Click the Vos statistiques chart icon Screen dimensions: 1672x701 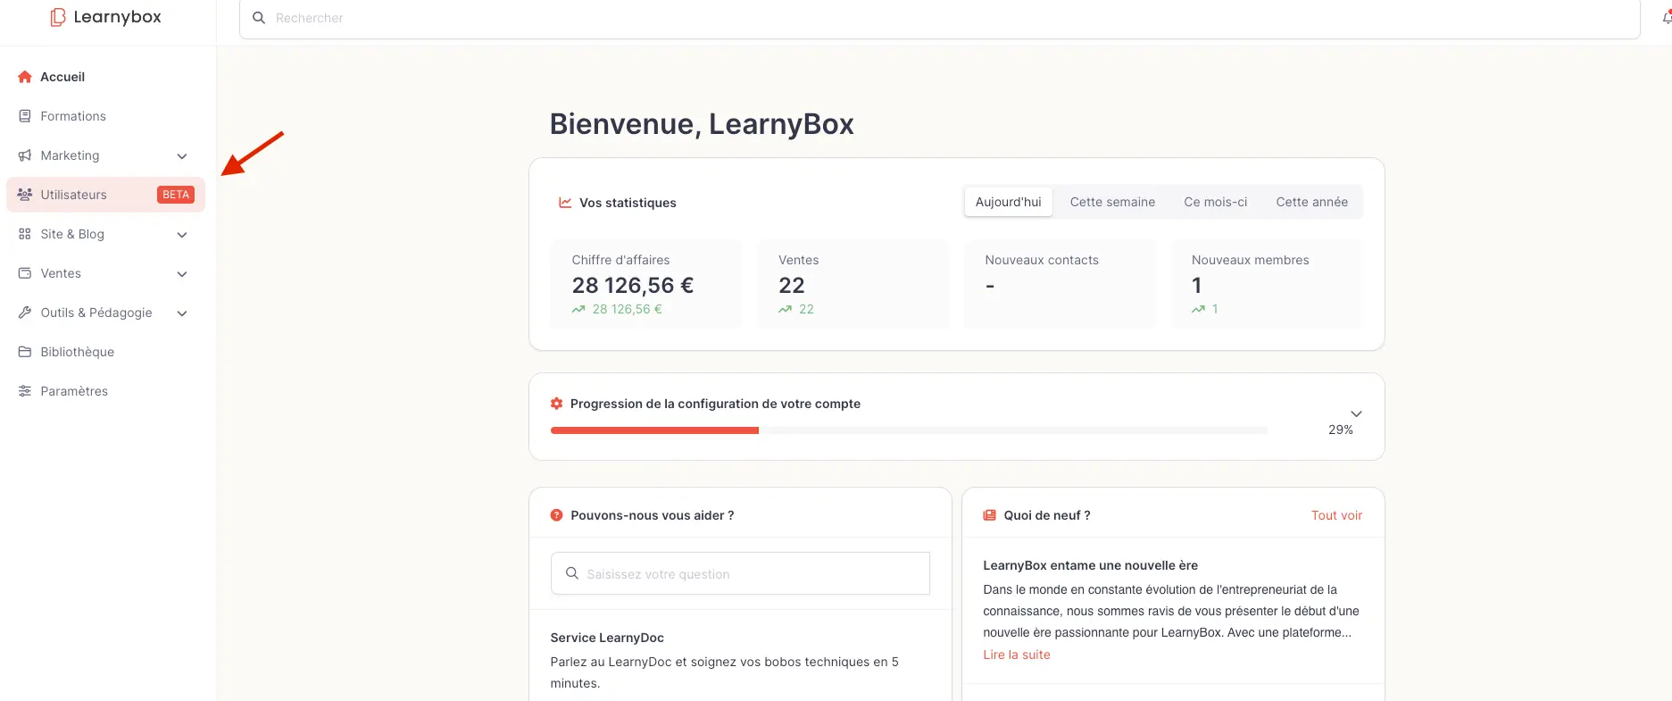(x=565, y=203)
